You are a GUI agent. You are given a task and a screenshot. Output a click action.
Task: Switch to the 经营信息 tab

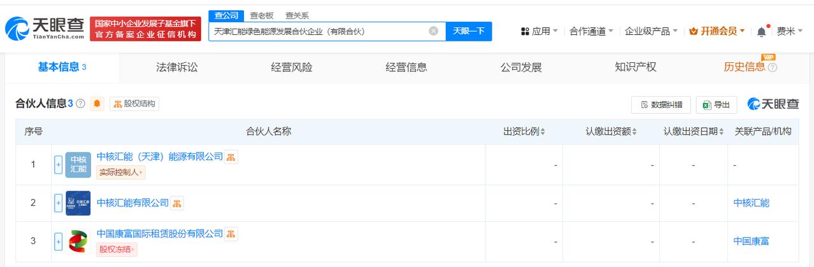pyautogui.click(x=406, y=67)
